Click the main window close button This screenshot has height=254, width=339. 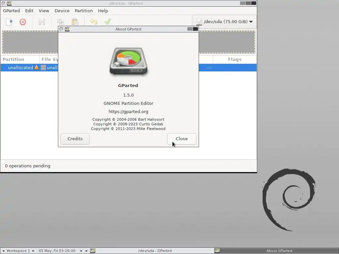coord(254,3)
